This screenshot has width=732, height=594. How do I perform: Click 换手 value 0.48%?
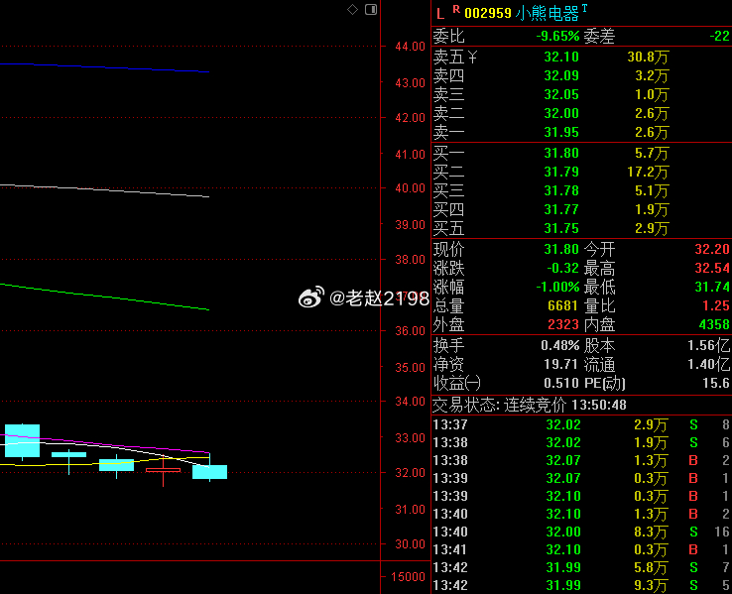click(x=559, y=346)
